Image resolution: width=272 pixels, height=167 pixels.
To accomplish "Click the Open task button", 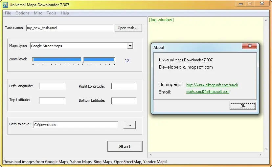I will click(128, 28).
